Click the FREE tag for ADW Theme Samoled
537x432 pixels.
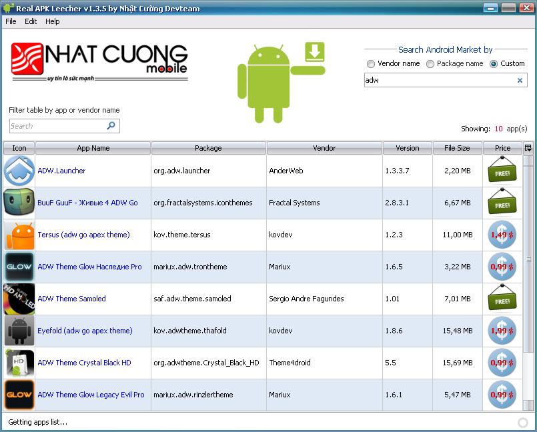coord(502,298)
